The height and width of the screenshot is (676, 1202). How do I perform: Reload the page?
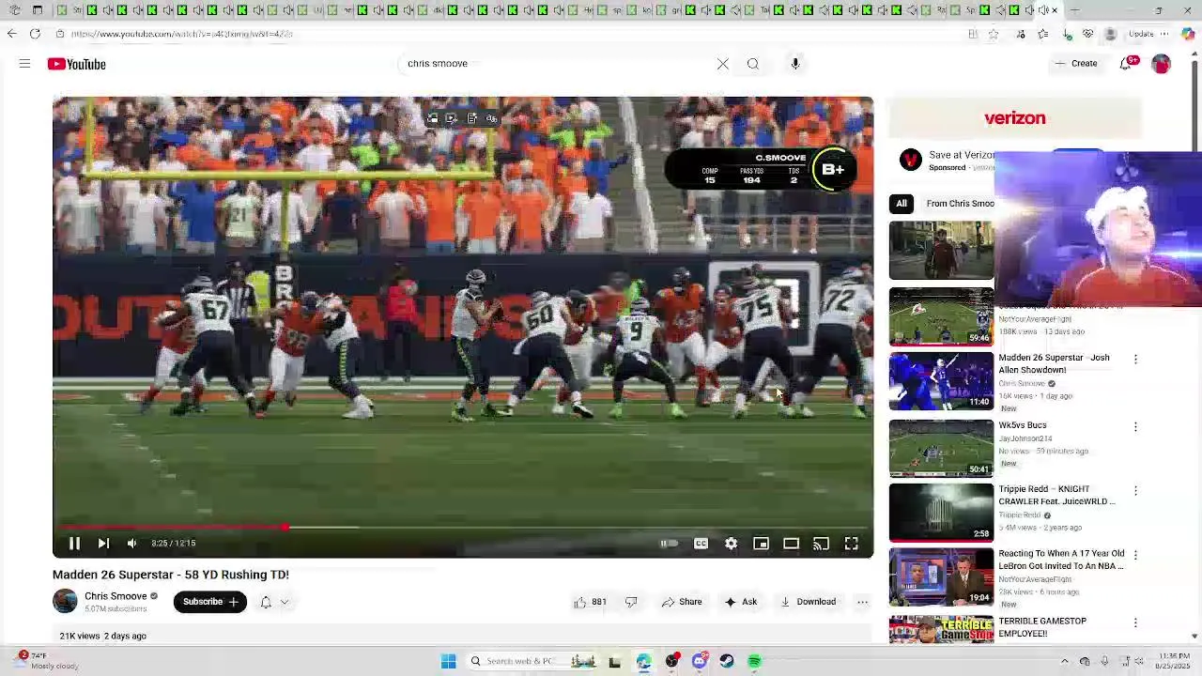[x=35, y=34]
